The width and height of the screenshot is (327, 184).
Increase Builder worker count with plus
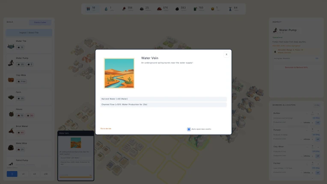318,114
